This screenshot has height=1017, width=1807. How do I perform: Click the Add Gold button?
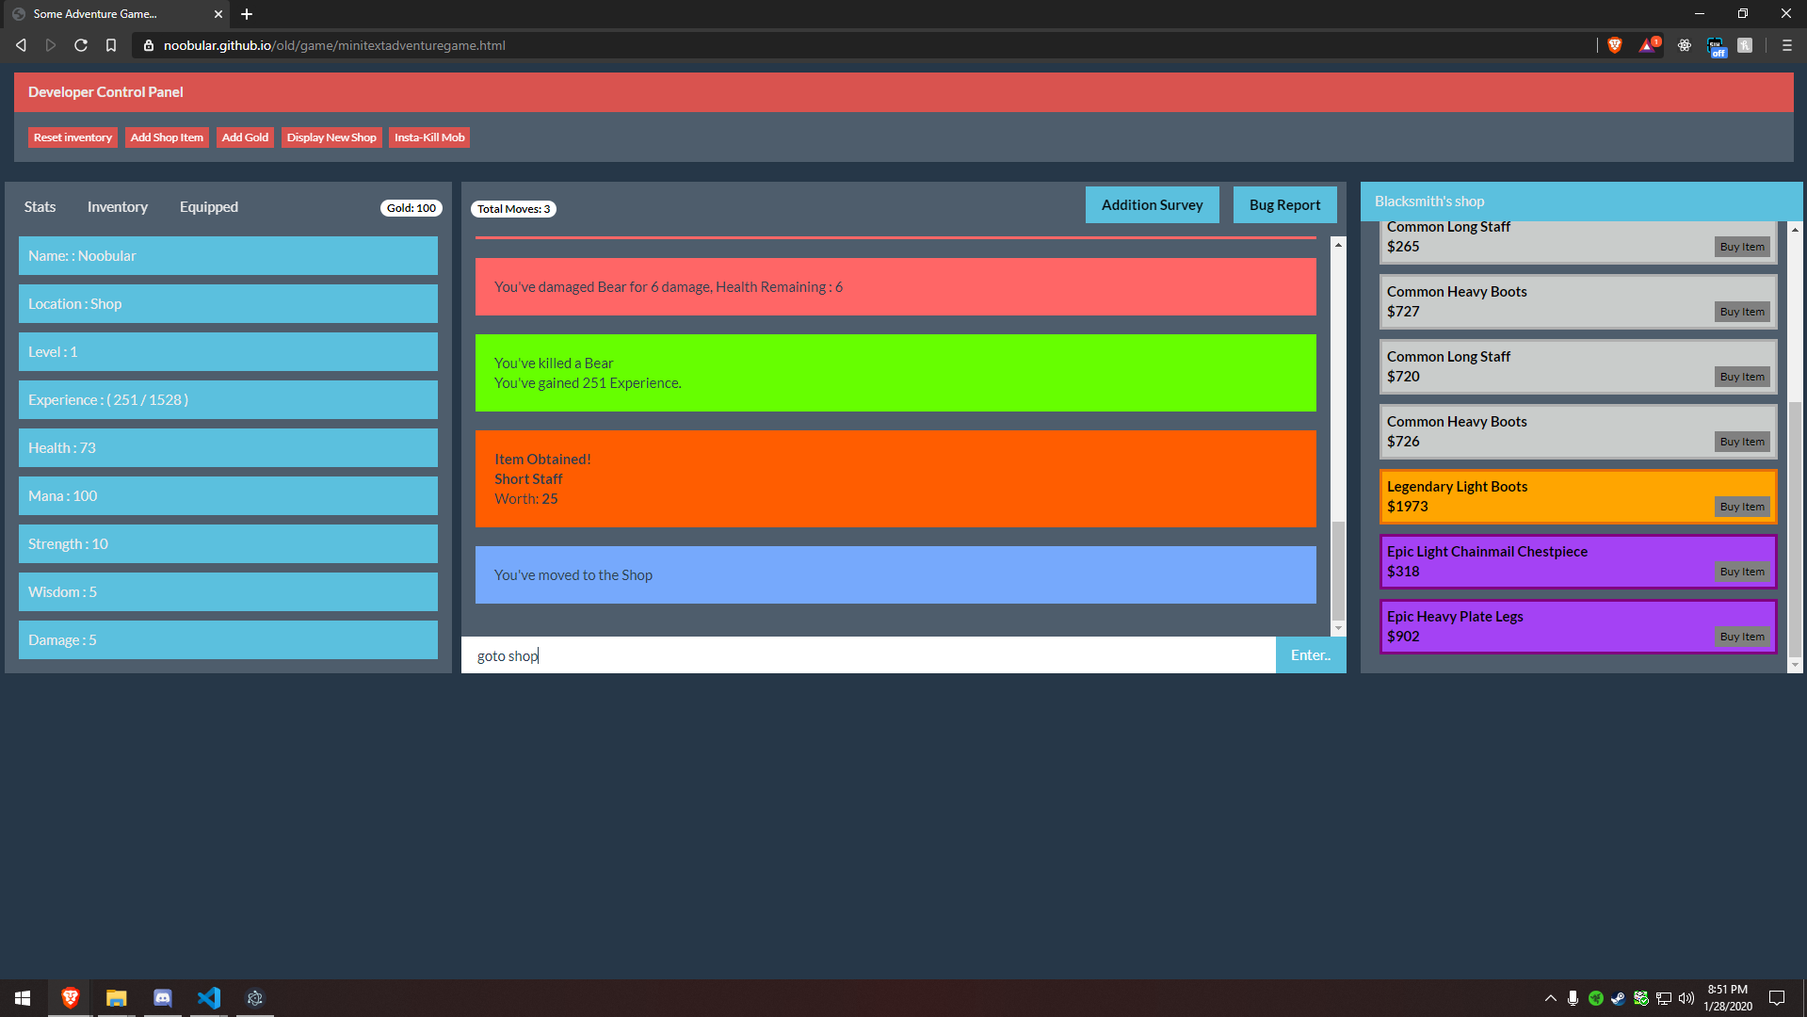245,137
